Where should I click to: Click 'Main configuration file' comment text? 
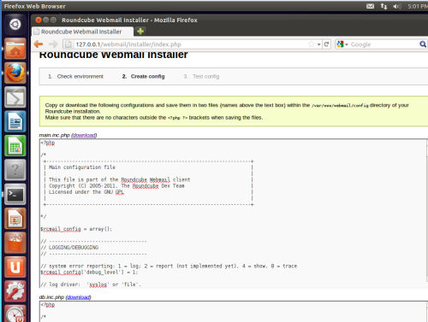pos(82,167)
